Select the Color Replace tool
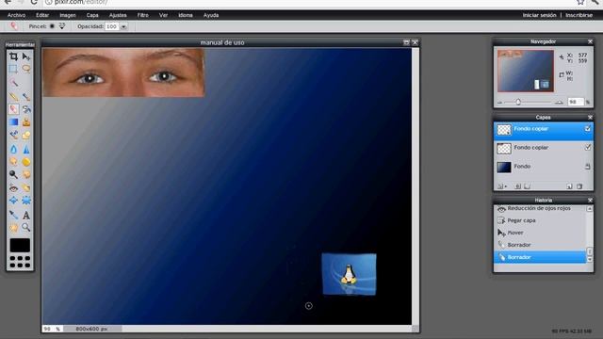603x339 pixels. [13, 136]
